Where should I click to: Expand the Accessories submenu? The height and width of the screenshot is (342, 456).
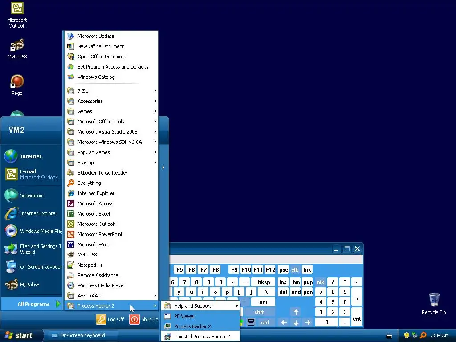(111, 101)
